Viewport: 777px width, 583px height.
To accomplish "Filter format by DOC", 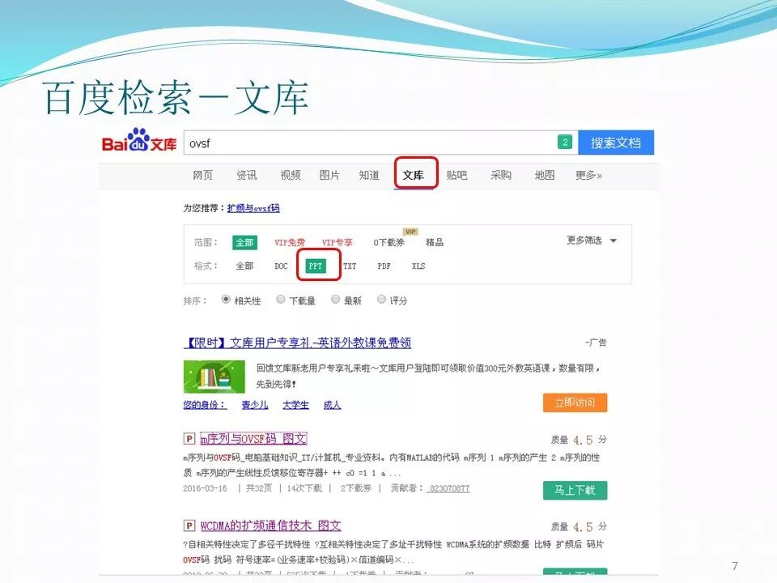I will tap(281, 266).
